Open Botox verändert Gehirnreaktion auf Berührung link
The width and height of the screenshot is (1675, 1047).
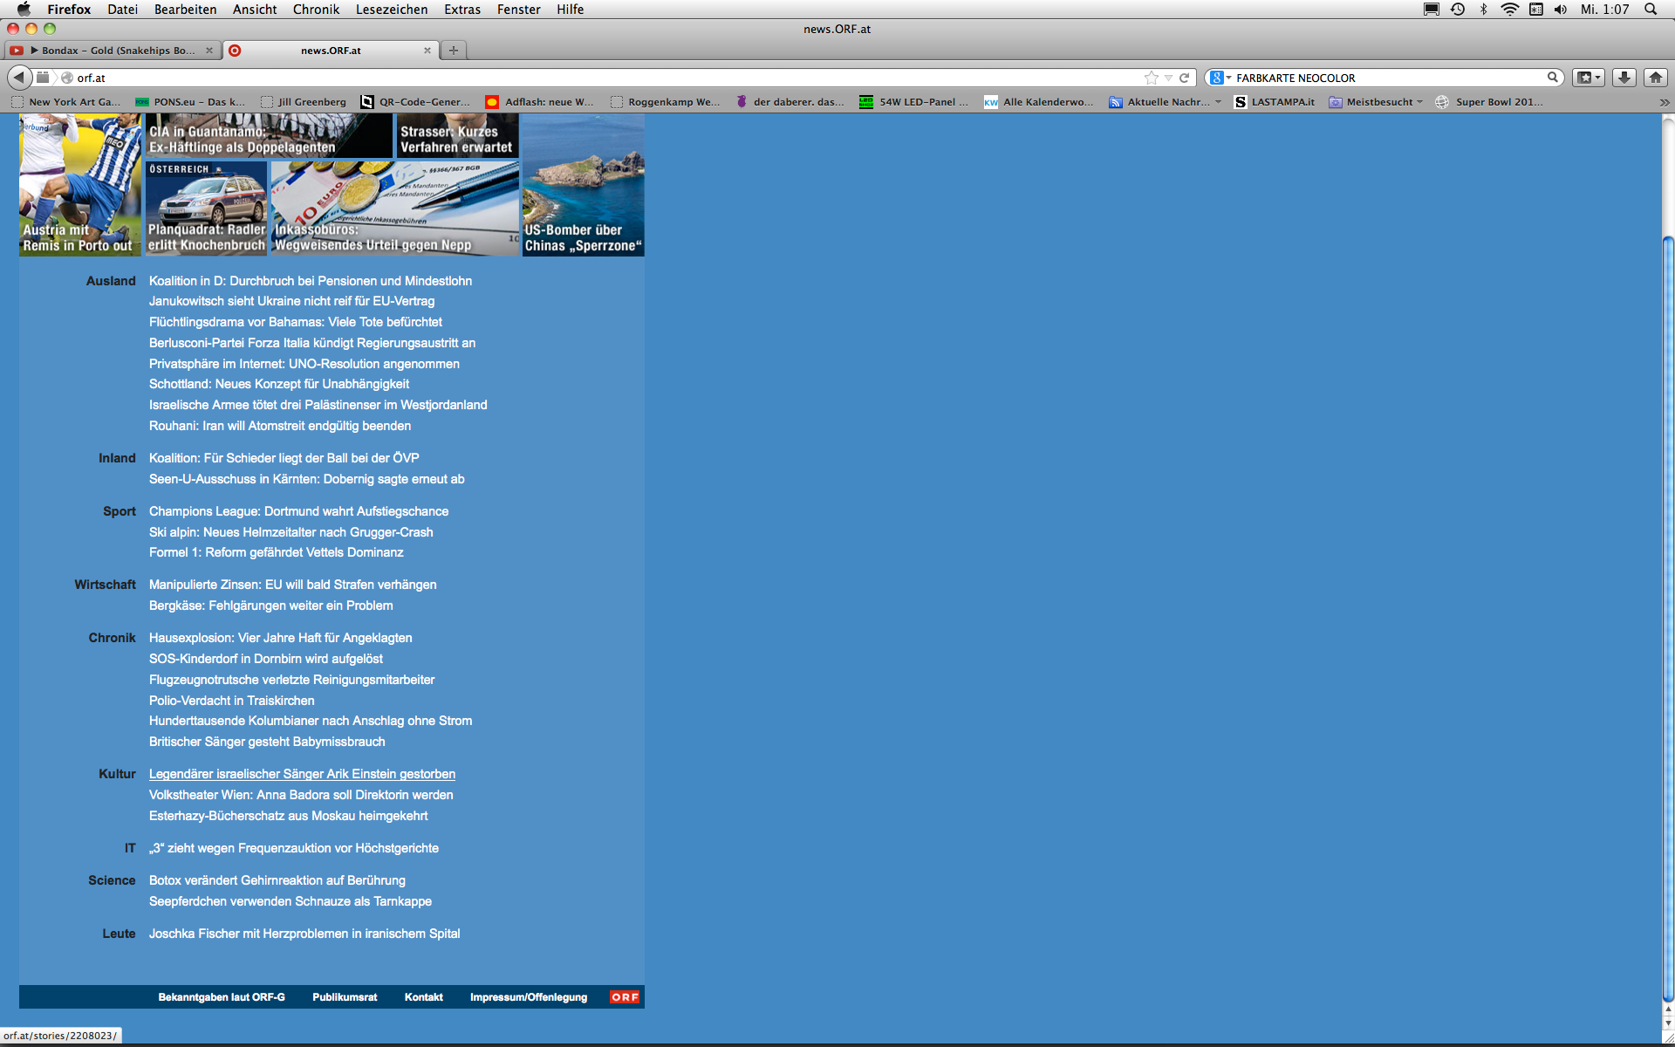[x=277, y=880]
